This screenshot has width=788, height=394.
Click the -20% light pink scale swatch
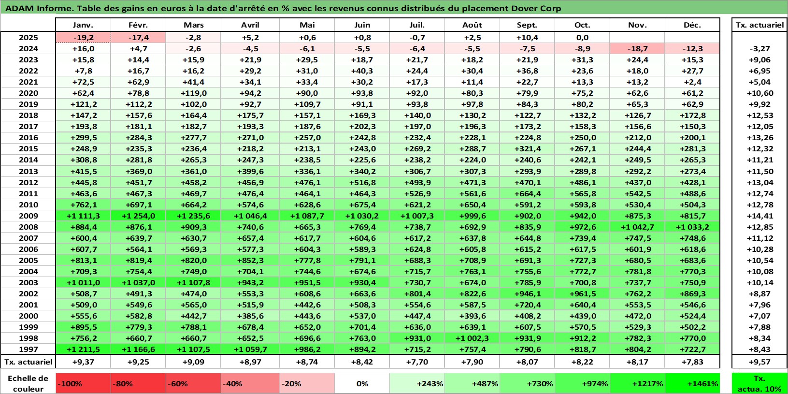(x=307, y=383)
